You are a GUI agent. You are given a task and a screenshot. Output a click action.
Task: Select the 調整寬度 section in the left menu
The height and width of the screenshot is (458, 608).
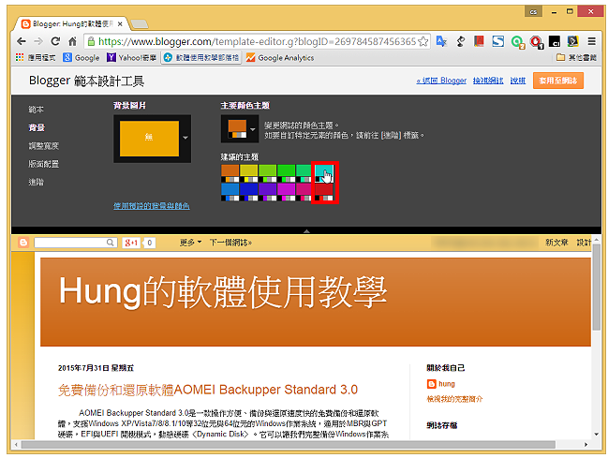click(43, 146)
